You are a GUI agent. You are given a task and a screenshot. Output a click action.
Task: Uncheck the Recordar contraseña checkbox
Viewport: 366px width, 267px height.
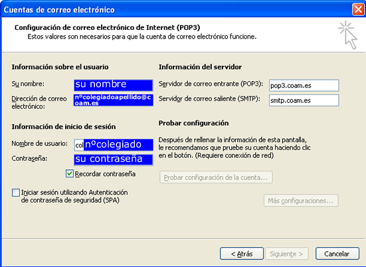tap(70, 173)
